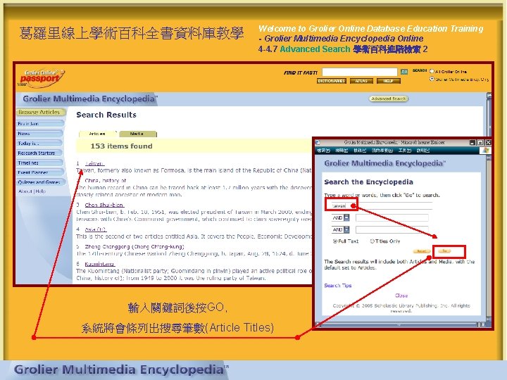507x380 pixels.
Task: Click the search field containing taiwan
Action: (x=380, y=205)
